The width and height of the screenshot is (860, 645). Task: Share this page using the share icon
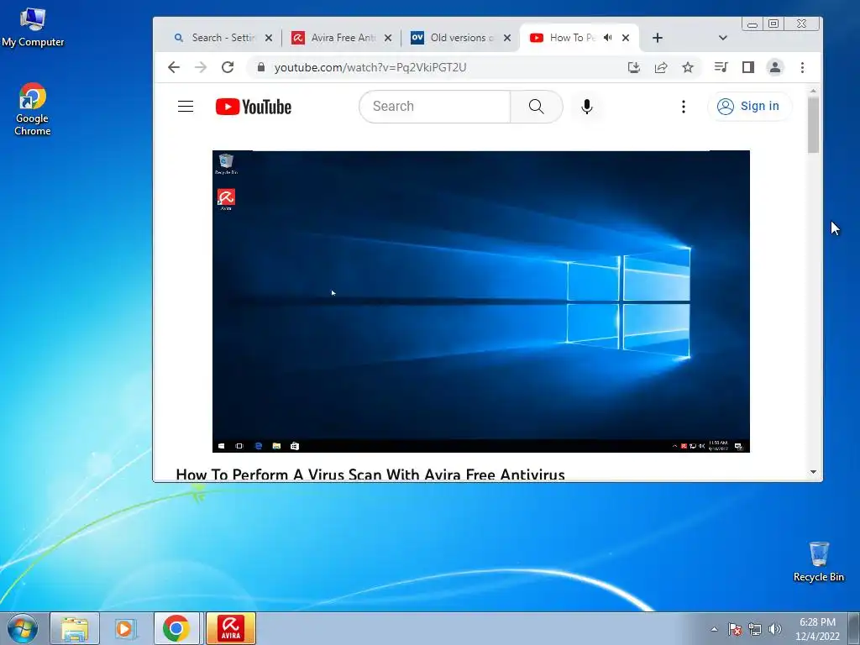[661, 67]
